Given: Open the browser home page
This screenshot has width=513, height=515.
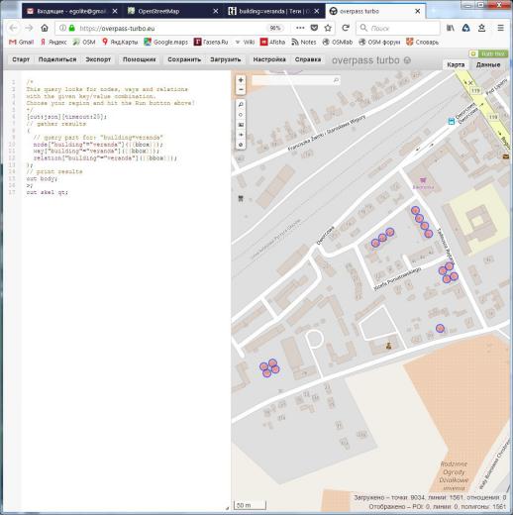Looking at the screenshot, I should [x=45, y=28].
